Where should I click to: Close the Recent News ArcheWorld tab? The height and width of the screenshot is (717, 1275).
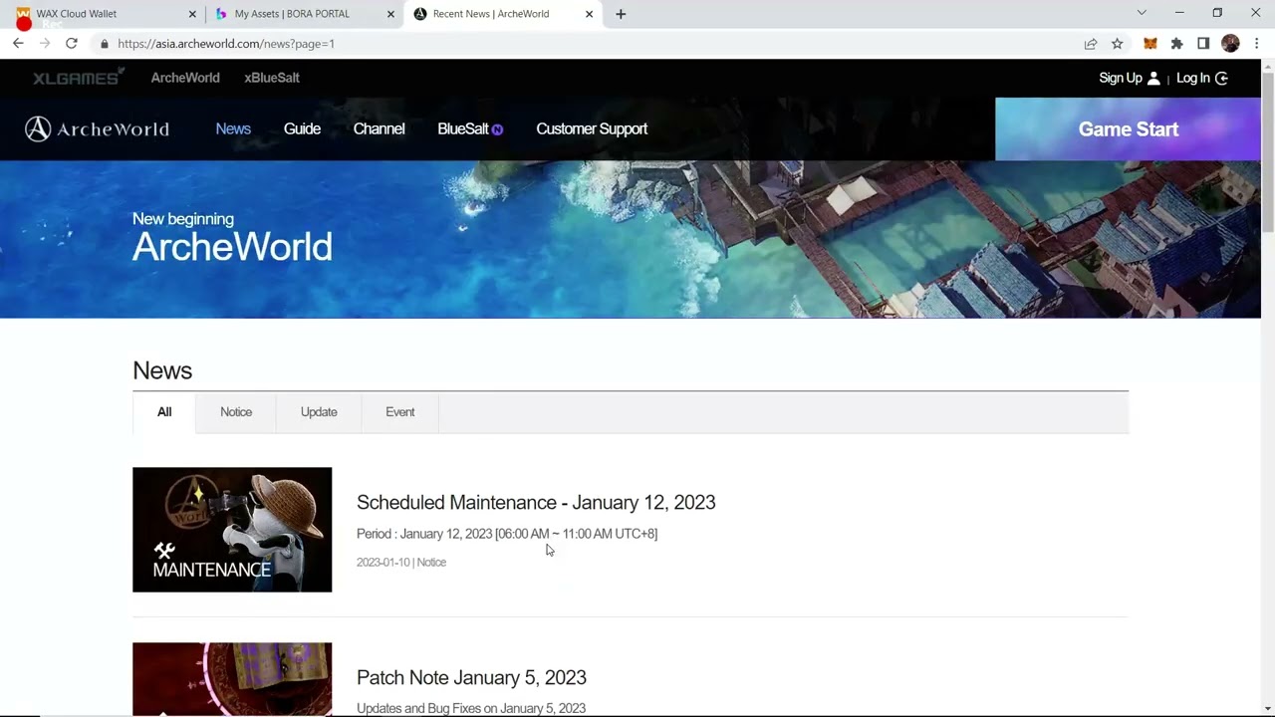click(589, 14)
